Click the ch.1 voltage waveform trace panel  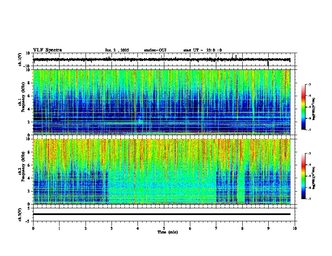165,59
